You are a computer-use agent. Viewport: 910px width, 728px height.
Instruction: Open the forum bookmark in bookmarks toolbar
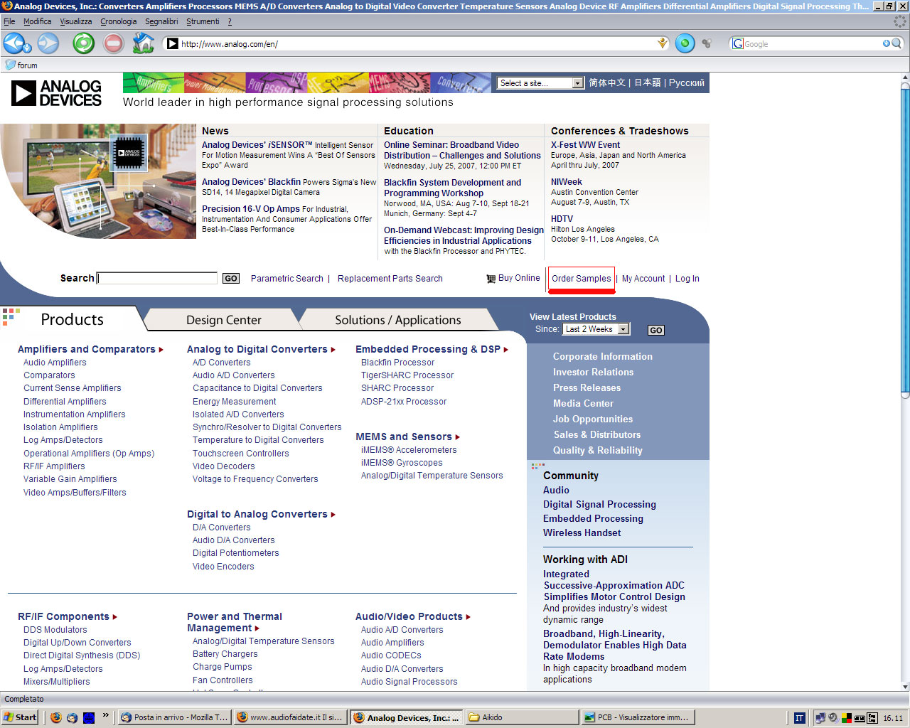coord(21,65)
